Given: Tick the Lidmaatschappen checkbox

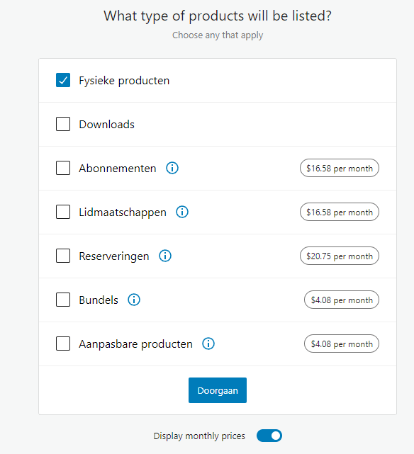Looking at the screenshot, I should [63, 212].
